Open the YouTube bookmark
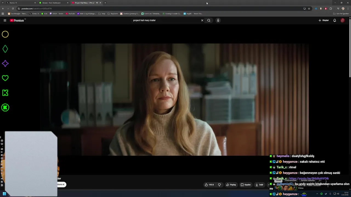351x197 pixels. point(70,13)
